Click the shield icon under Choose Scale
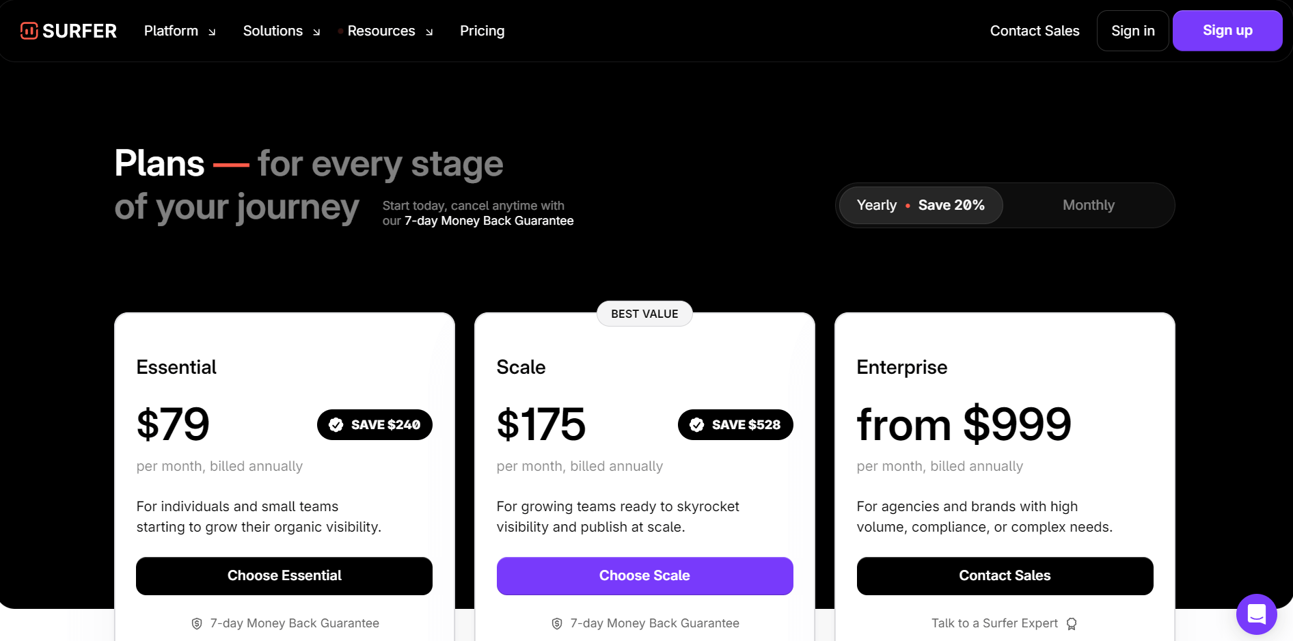The width and height of the screenshot is (1293, 641). click(557, 623)
